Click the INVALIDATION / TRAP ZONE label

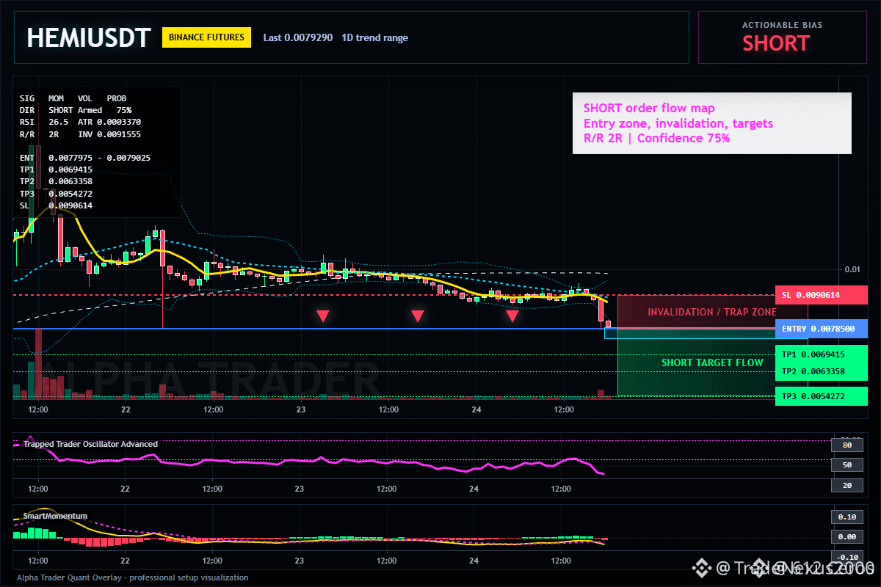coord(712,313)
